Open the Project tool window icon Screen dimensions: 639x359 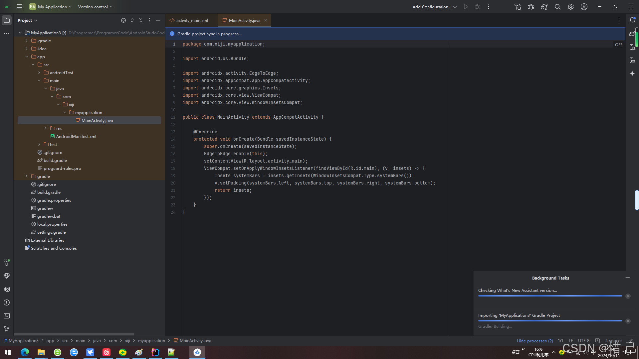pos(7,20)
